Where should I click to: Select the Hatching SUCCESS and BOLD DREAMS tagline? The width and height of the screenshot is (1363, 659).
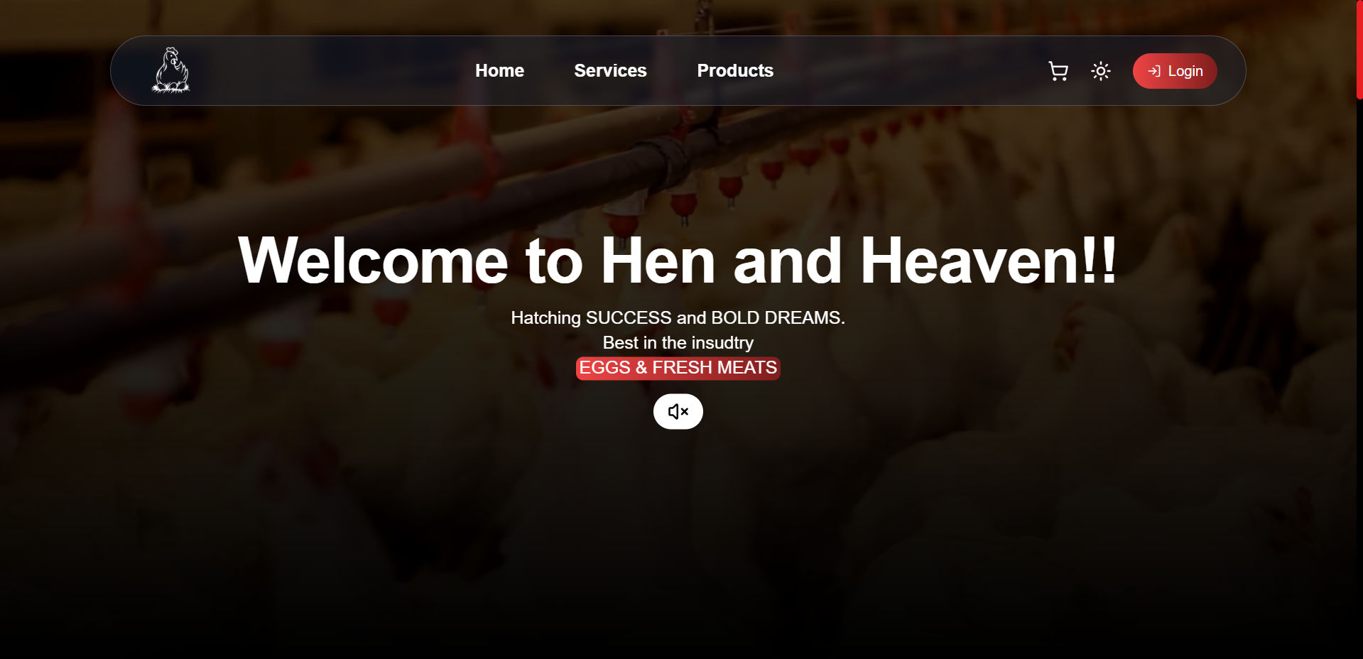click(x=678, y=317)
